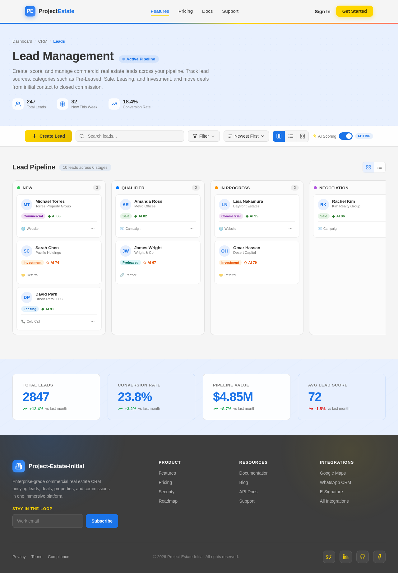Click the MT avatar for Michael Torres

[27, 205]
